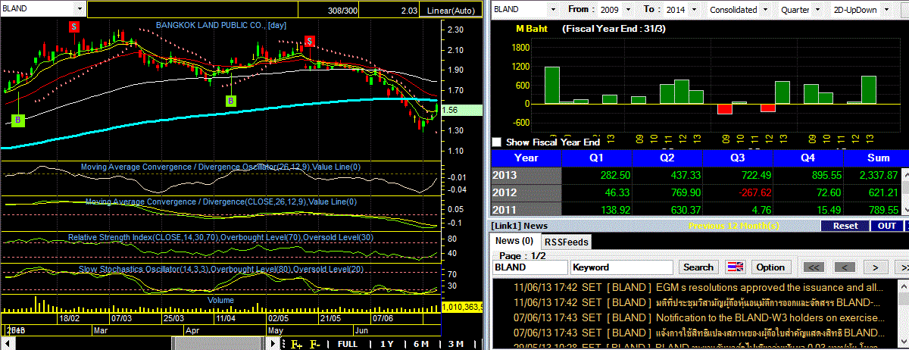
Task: Select the FULL chart range
Action: [x=347, y=344]
